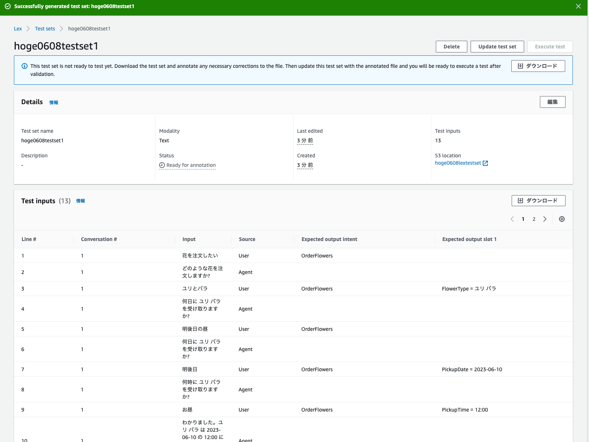Dismiss the success notification with the X

pyautogui.click(x=578, y=6)
